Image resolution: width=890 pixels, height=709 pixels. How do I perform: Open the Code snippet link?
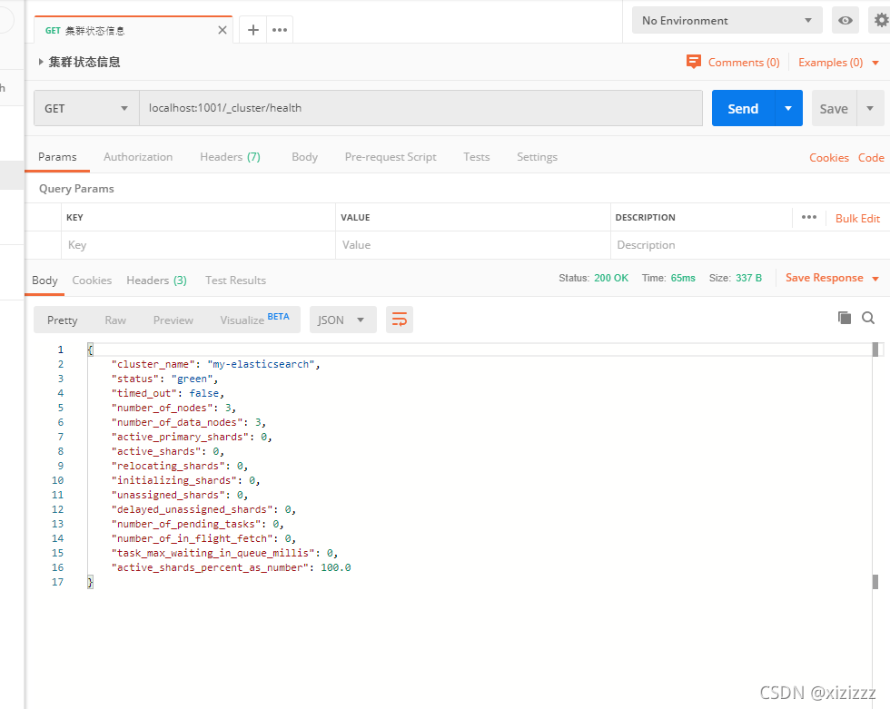coord(871,158)
